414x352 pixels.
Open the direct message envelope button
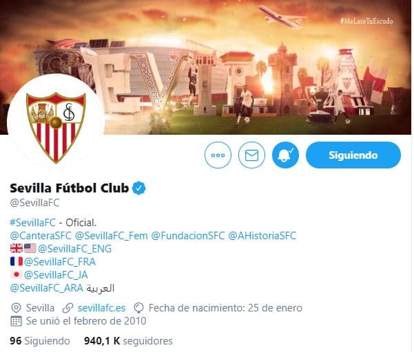[x=251, y=155]
